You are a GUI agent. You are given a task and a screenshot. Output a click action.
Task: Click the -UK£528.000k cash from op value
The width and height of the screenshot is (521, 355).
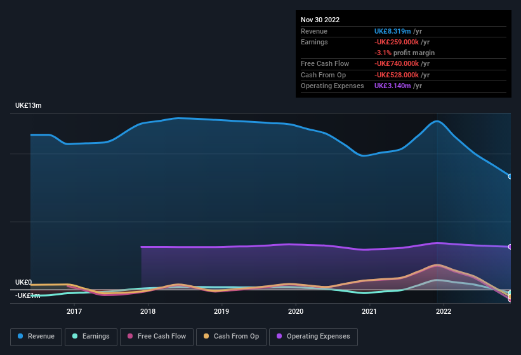coord(397,75)
